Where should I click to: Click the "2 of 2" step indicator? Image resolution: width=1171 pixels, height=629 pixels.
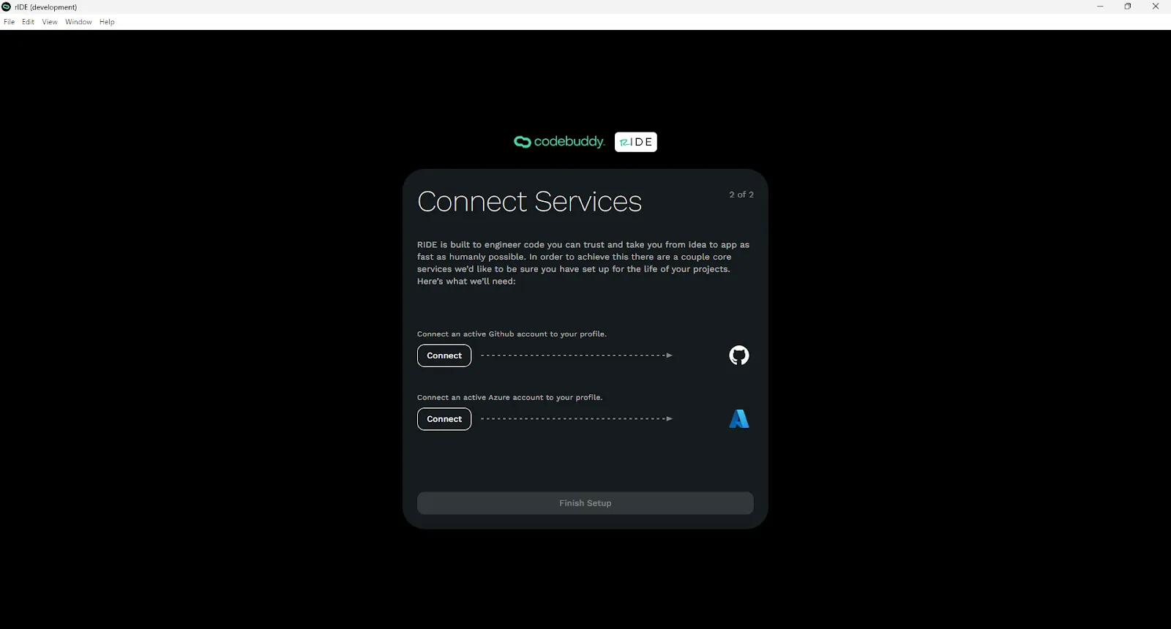(x=741, y=195)
